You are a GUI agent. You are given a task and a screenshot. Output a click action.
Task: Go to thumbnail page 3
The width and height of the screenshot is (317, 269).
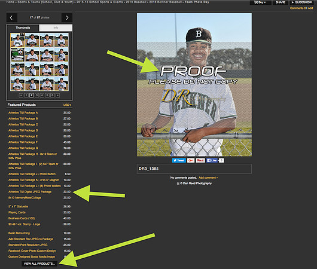37,95
